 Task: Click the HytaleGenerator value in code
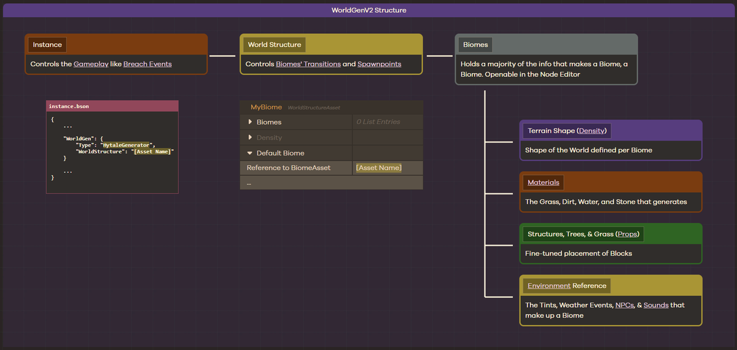[x=126, y=145]
